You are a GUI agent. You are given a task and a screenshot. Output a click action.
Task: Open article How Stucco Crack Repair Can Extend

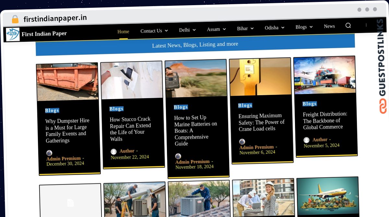click(130, 129)
